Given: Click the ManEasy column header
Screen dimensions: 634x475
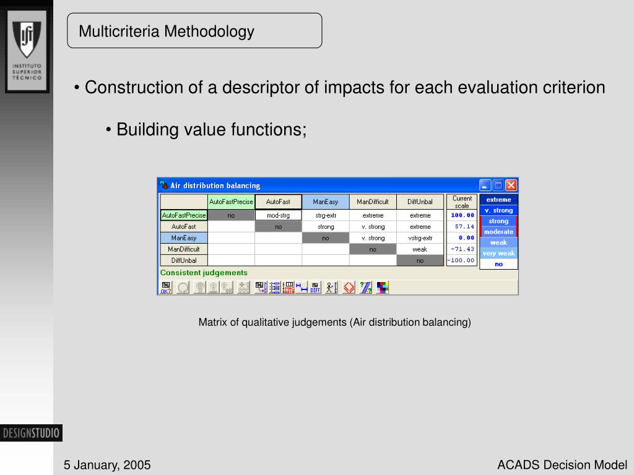Looking at the screenshot, I should 326,202.
